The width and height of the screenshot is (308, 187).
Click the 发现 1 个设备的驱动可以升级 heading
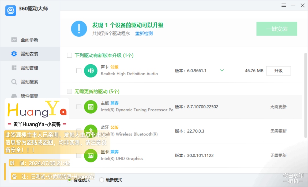click(x=128, y=25)
